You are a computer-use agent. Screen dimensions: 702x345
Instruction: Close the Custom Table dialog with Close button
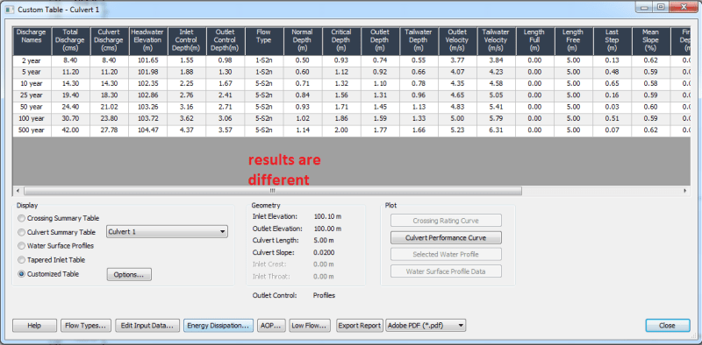click(668, 326)
